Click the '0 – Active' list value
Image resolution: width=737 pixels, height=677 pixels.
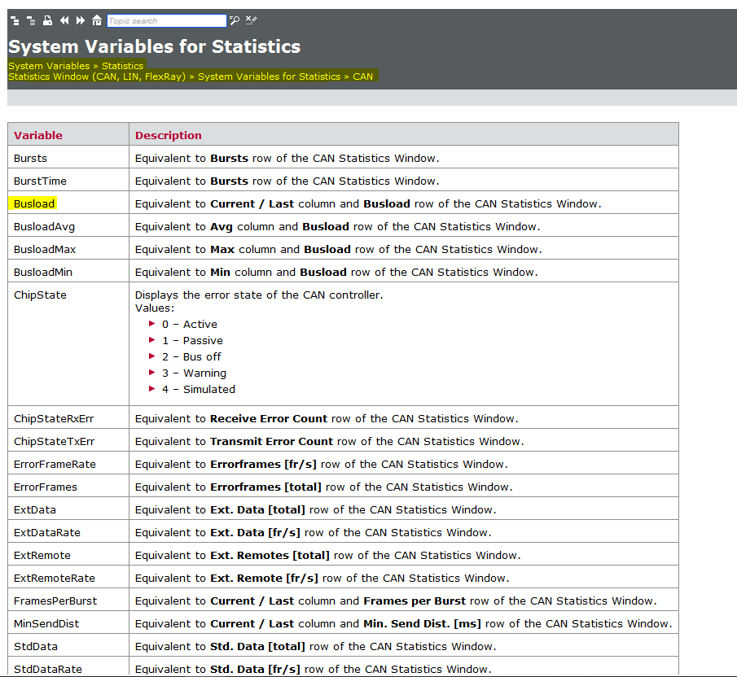pos(190,324)
